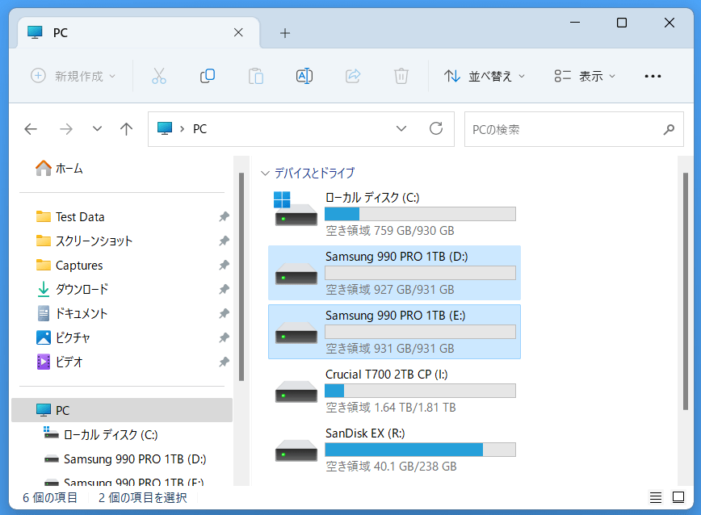Unpin Test Data using its pin icon
The image size is (701, 515).
coord(224,217)
